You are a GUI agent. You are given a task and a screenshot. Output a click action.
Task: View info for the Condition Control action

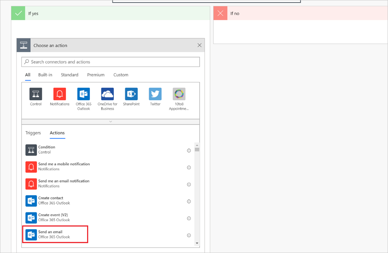(x=189, y=150)
